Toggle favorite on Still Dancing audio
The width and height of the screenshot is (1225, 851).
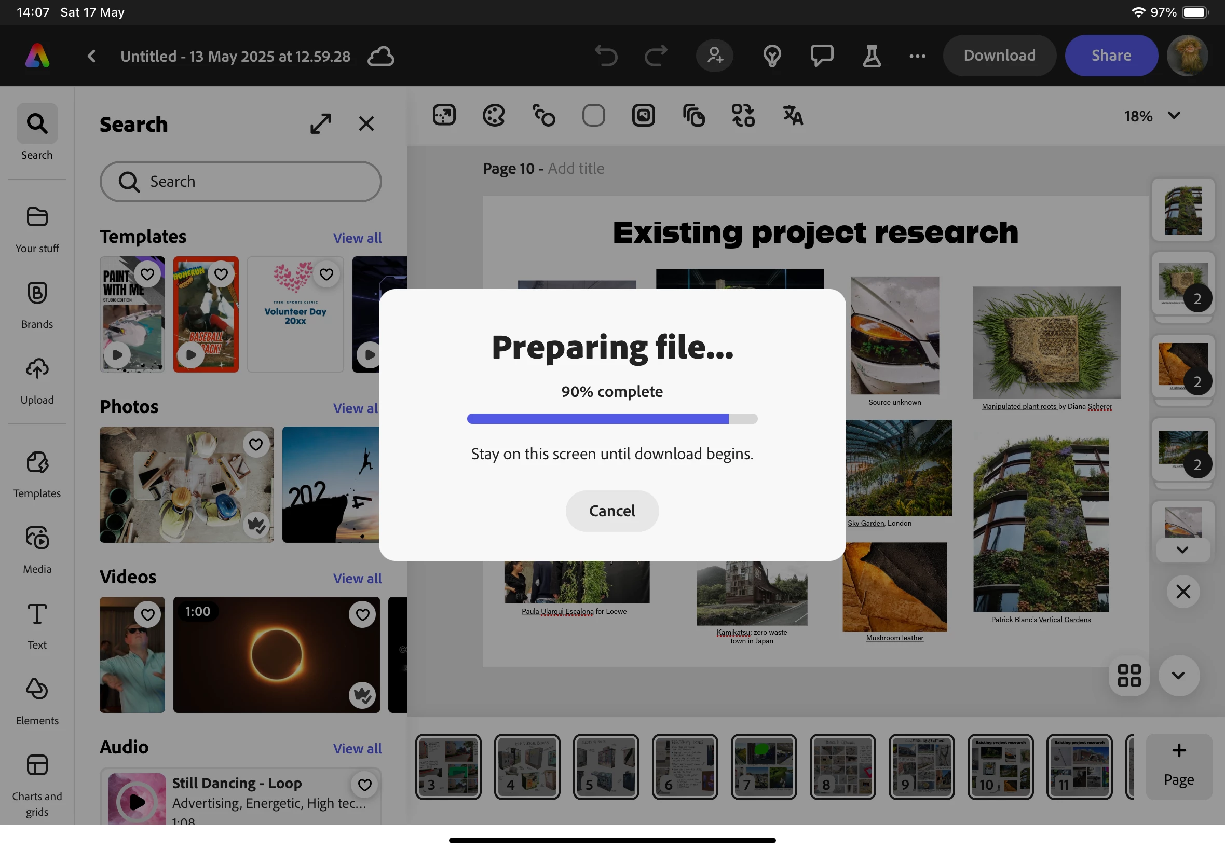click(x=364, y=785)
